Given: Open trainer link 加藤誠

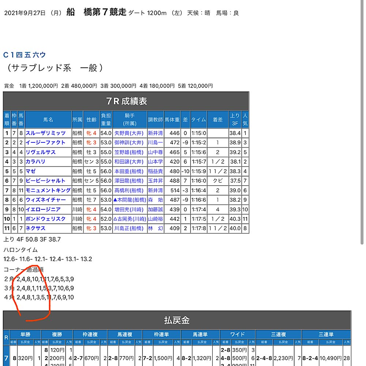Looking at the screenshot, I should coord(155,209).
